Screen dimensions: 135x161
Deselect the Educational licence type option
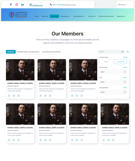tap(120, 62)
